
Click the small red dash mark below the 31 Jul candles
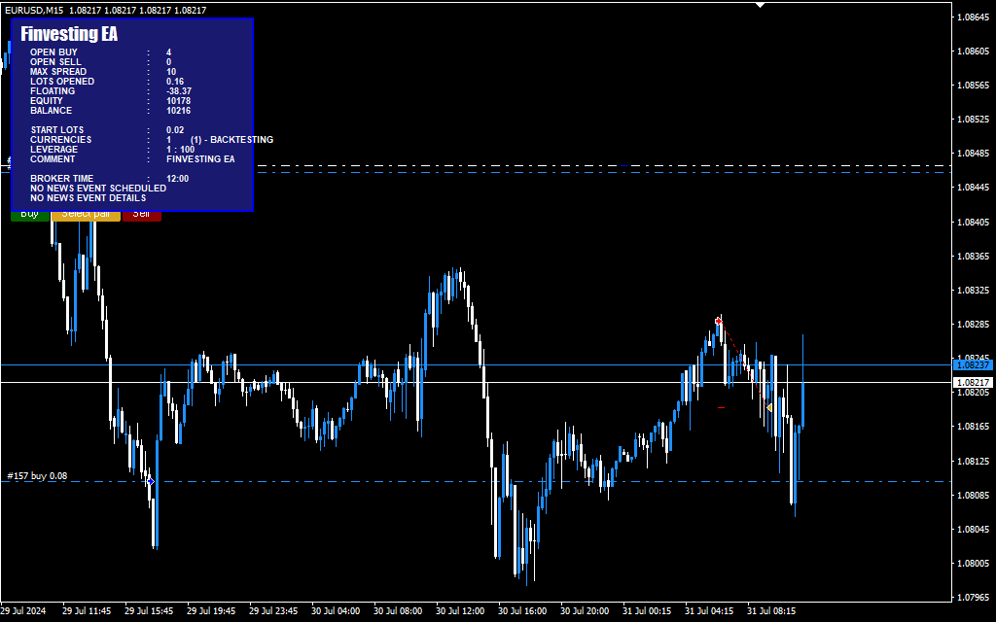tap(721, 408)
